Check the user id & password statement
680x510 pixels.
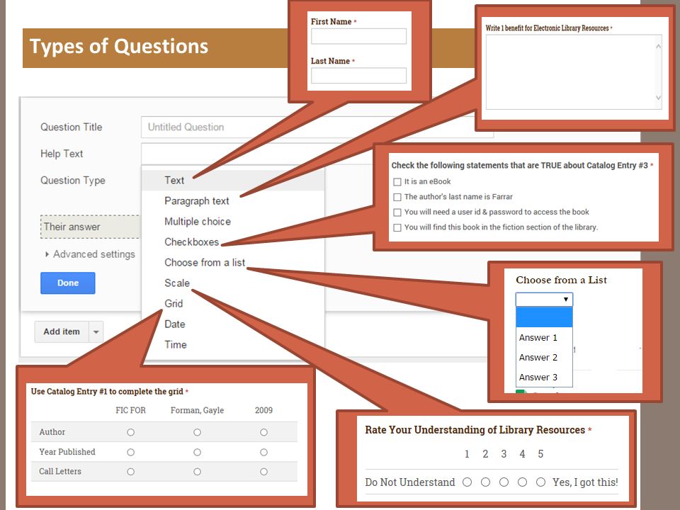(x=397, y=212)
